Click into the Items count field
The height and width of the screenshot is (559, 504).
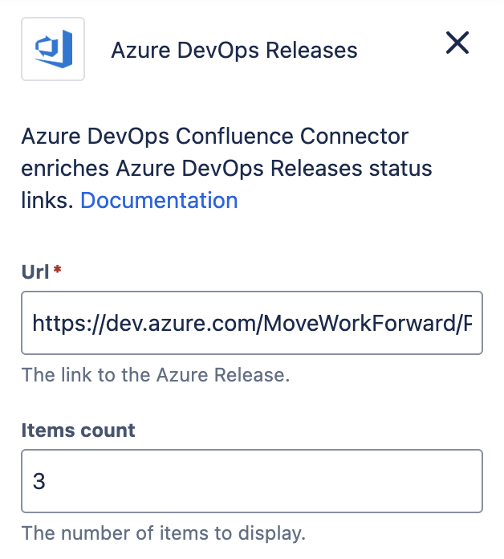click(251, 481)
